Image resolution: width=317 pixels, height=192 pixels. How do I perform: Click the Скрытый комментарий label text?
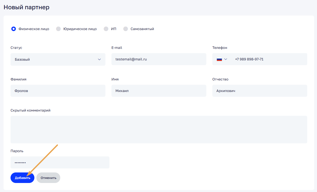(30, 110)
